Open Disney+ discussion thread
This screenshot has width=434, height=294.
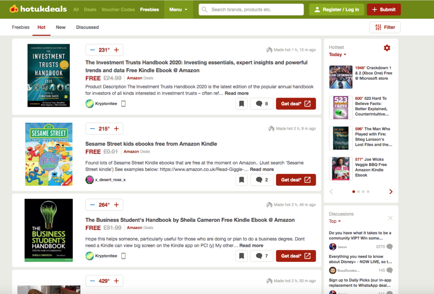360,259
